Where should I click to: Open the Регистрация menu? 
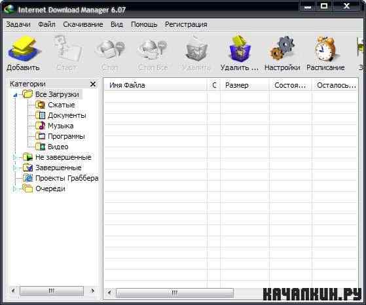tap(186, 24)
